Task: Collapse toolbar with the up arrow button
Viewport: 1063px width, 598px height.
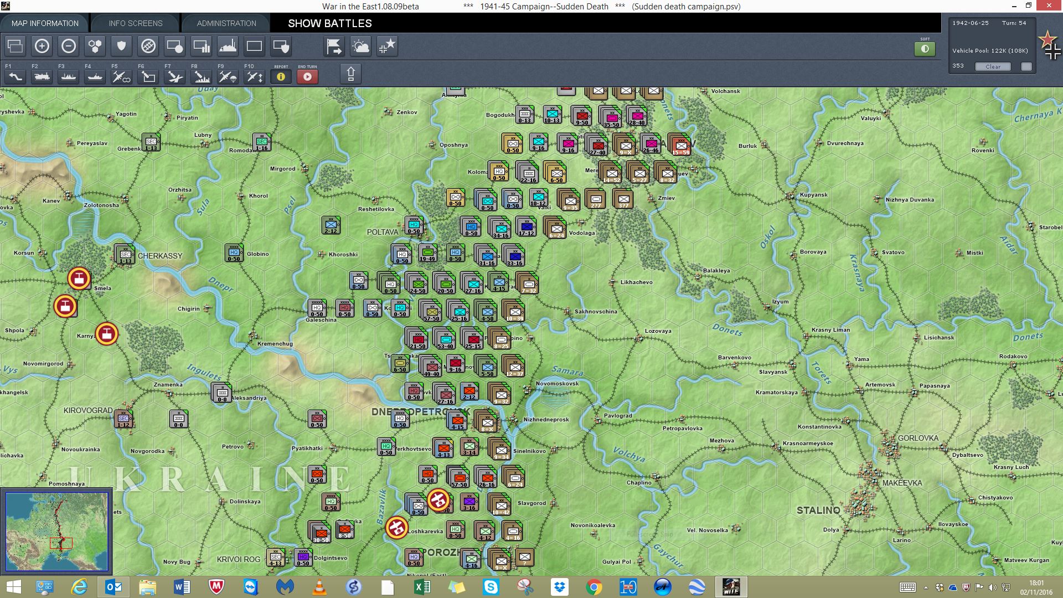Action: click(x=350, y=74)
